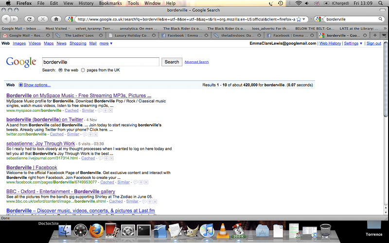Switch to the Google Mail tab
389x243 pixels.
coord(26,35)
